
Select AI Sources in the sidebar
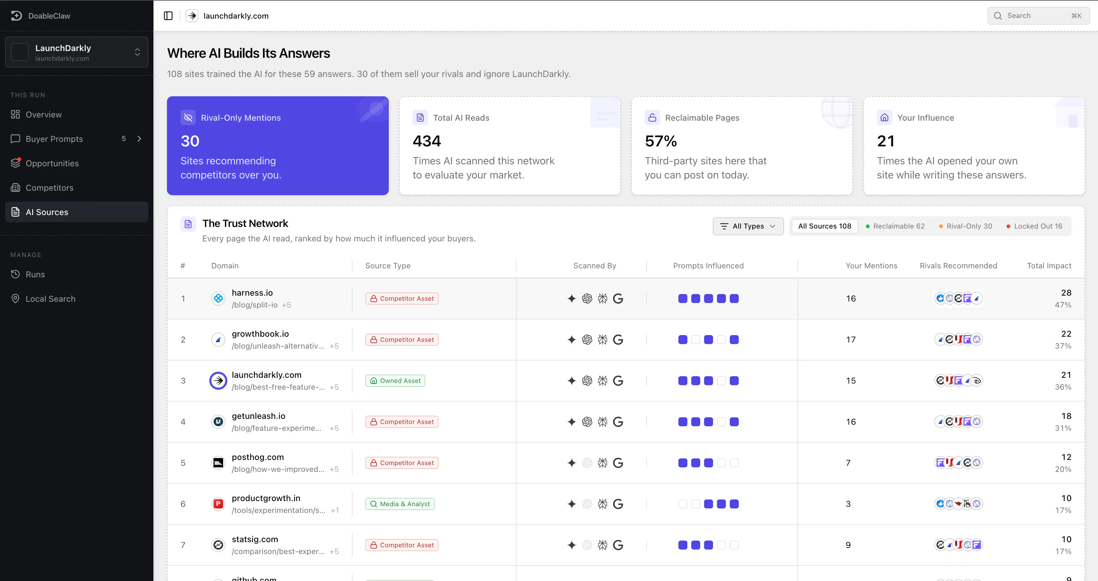click(x=77, y=212)
